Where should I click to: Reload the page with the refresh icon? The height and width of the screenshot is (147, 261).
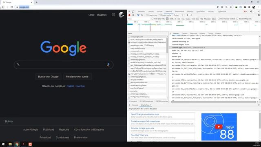[x=11, y=7]
